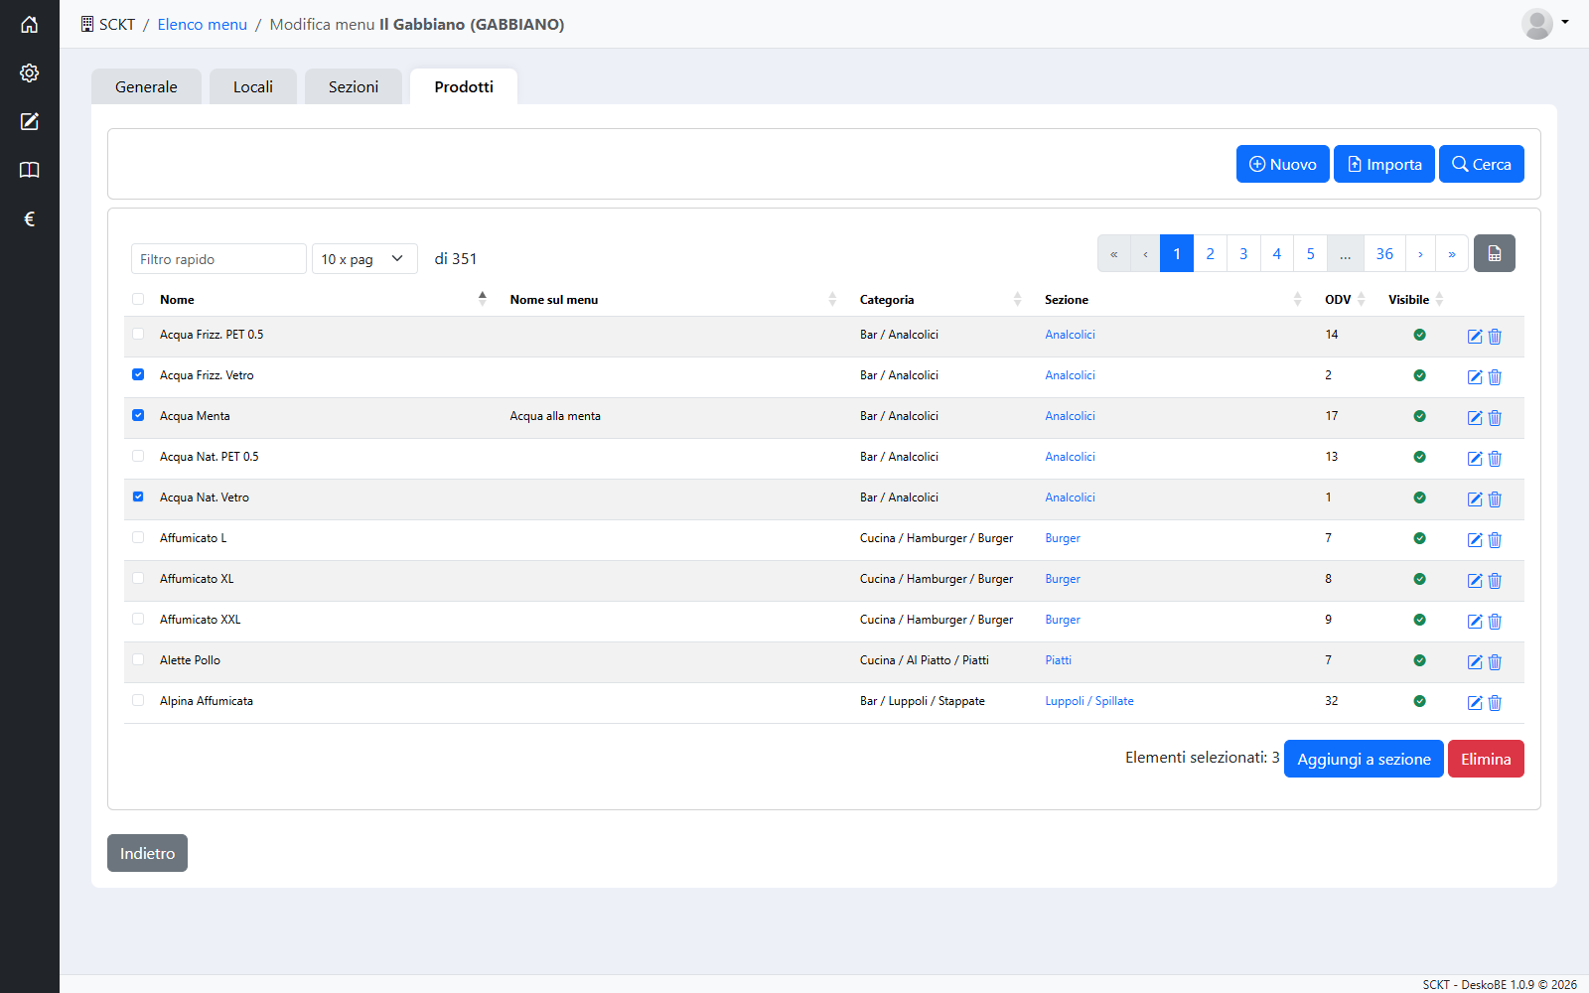The image size is (1589, 993).
Task: Switch to the Generale tab
Action: coord(146,86)
